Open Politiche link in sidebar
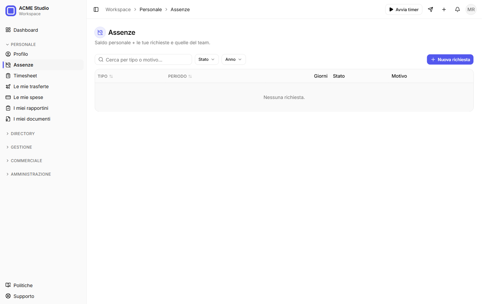The width and height of the screenshot is (487, 304). [43, 285]
